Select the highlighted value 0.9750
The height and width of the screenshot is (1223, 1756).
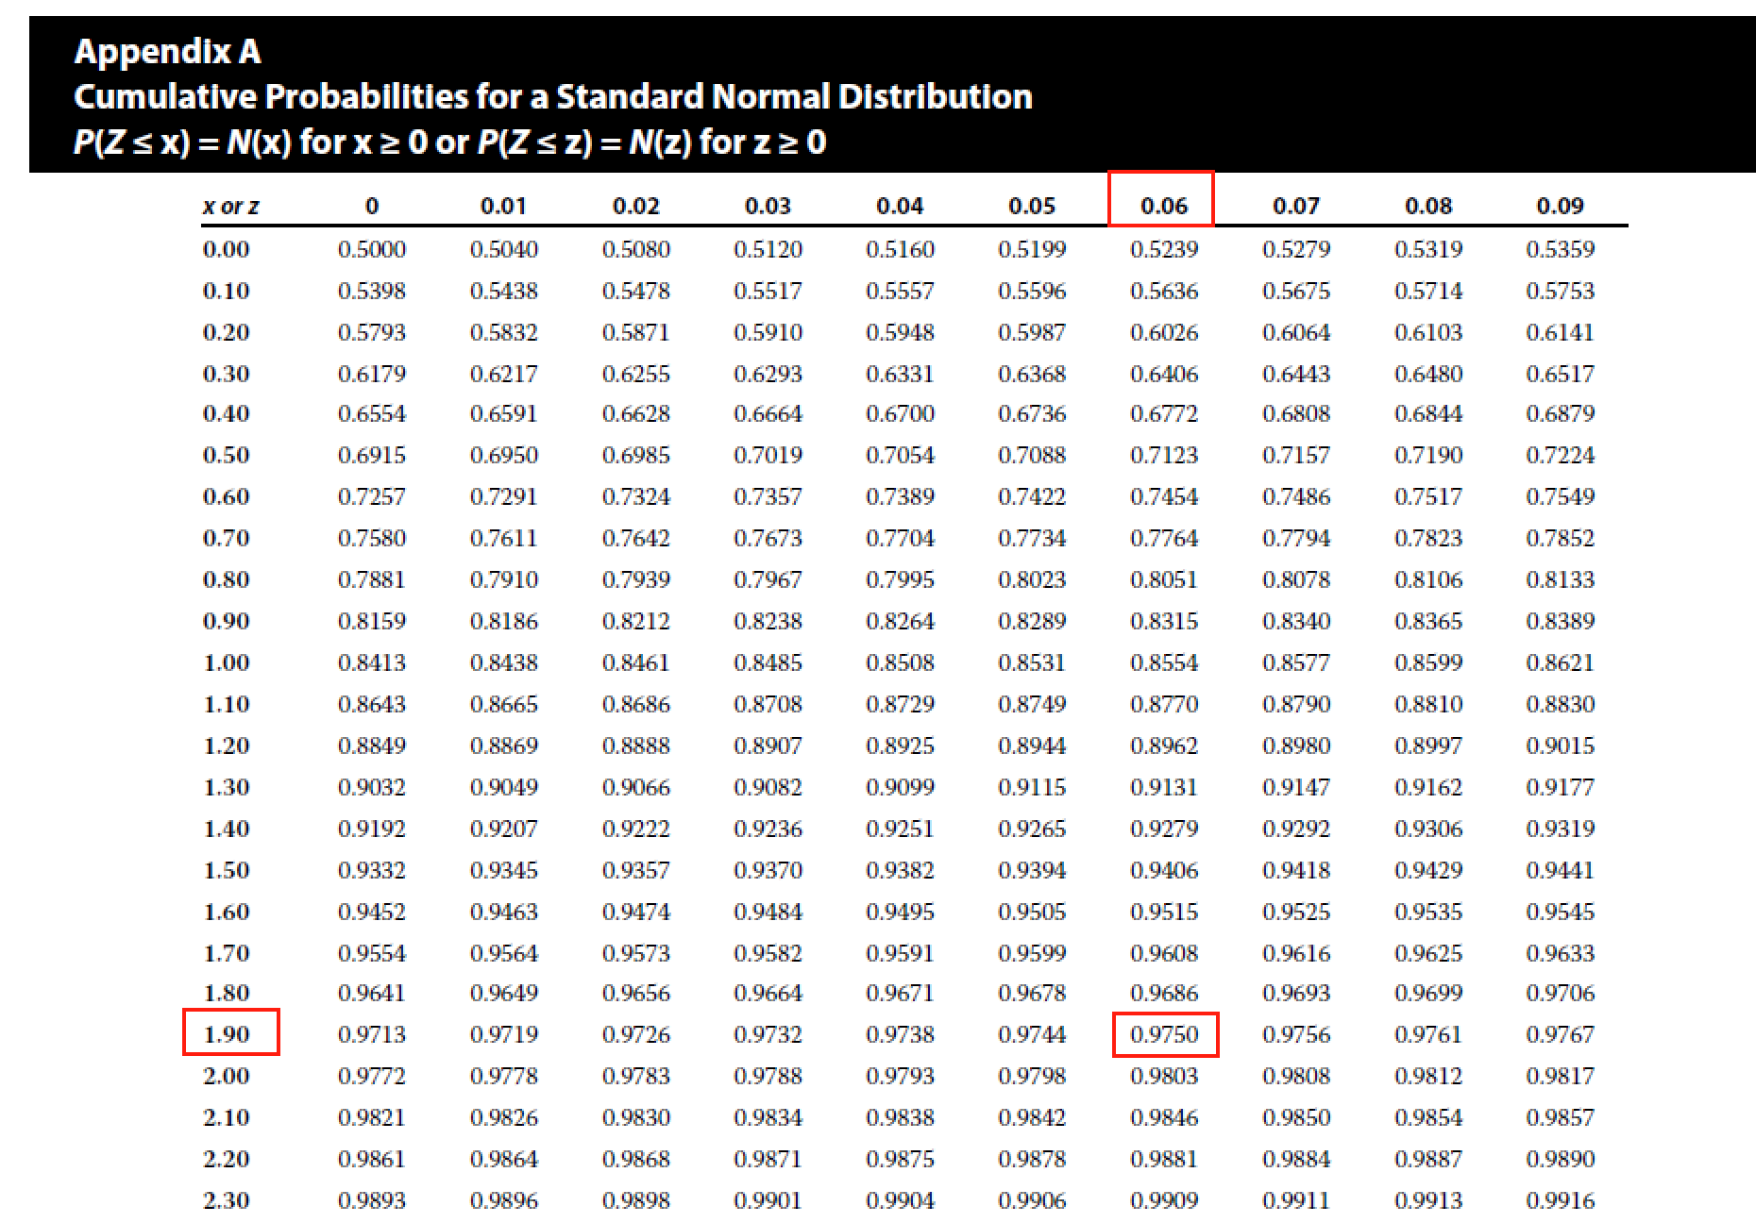coord(1164,1034)
